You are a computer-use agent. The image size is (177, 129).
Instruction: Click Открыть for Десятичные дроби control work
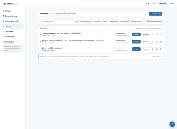146,42
